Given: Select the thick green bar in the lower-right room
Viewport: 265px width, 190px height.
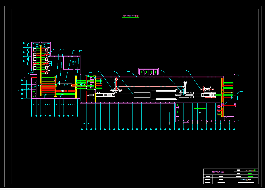Looking at the screenshot, I should (200, 108).
